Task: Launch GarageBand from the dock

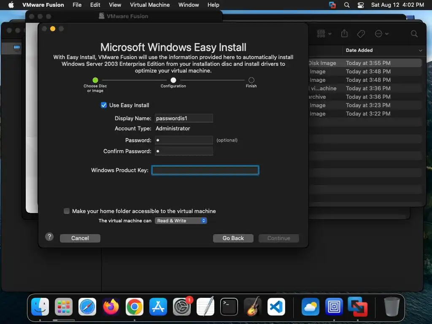Action: click(253, 306)
